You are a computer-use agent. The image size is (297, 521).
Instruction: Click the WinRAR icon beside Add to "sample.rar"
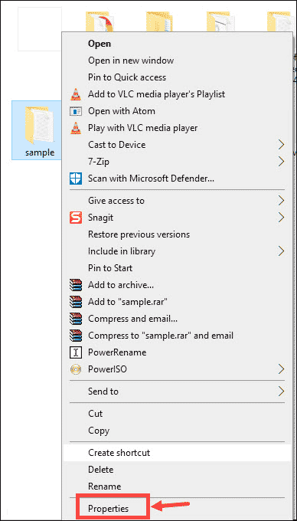[76, 302]
